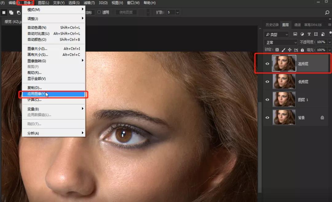Choose 应用图像 from the Image menu

[x=36, y=94]
